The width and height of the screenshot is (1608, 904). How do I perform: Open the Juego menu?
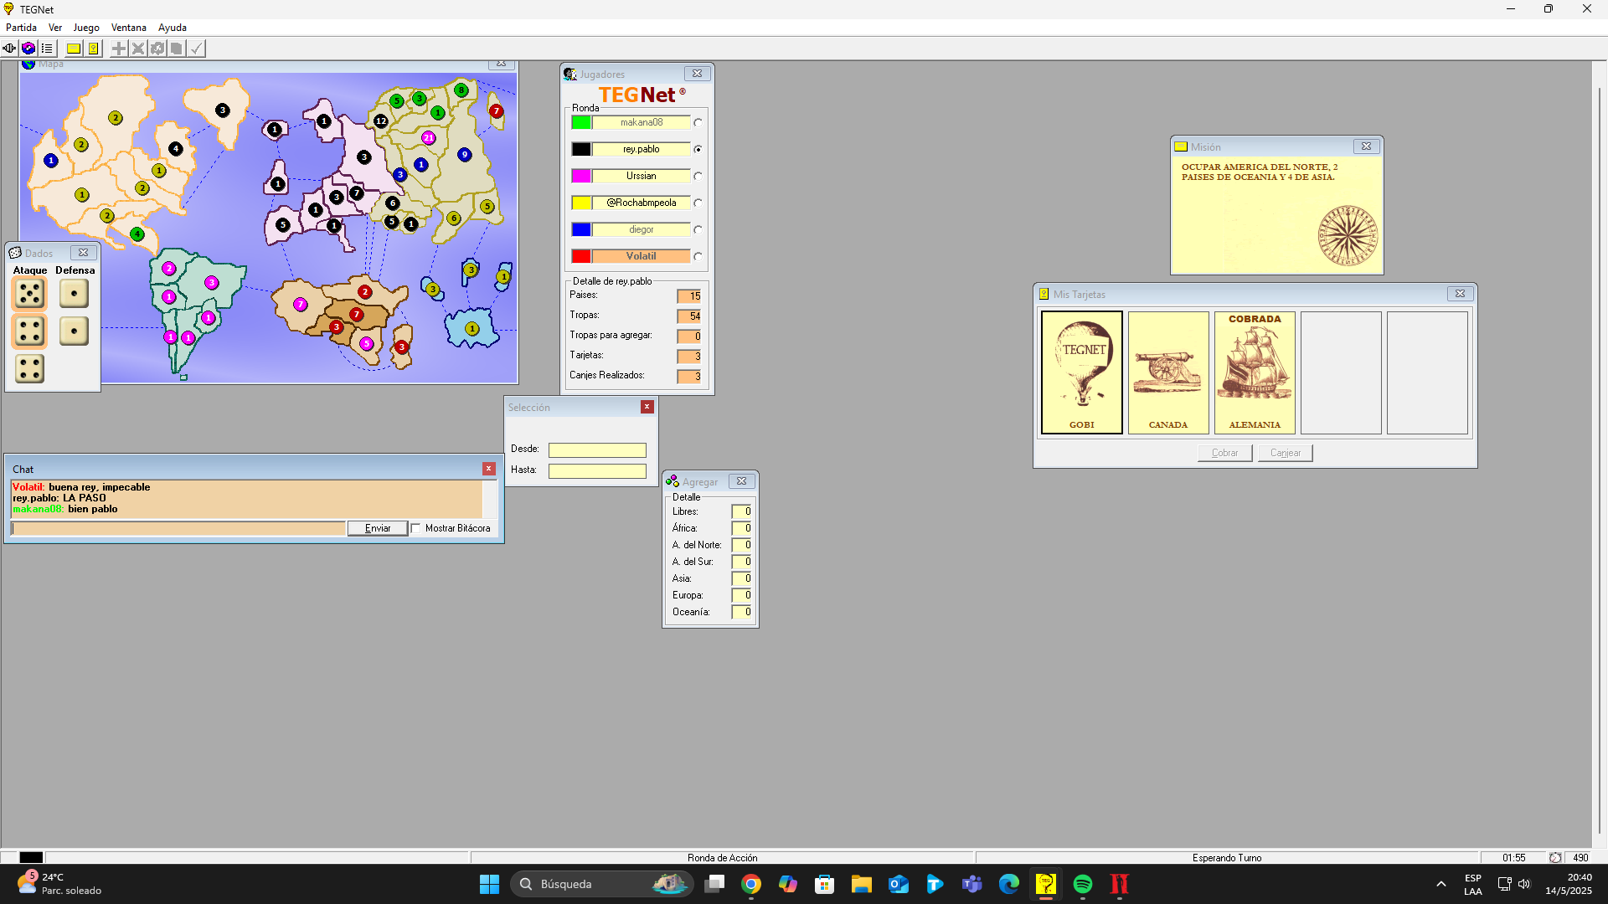(x=86, y=28)
